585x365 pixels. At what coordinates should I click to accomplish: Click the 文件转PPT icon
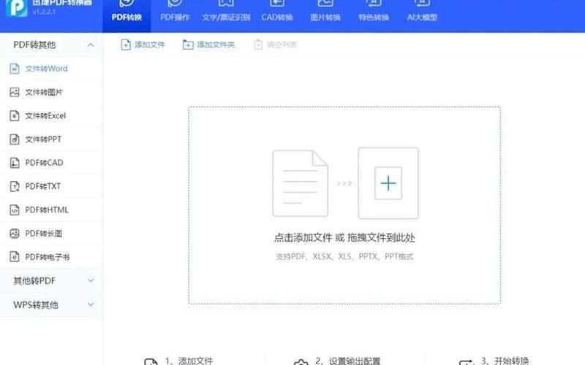15,139
